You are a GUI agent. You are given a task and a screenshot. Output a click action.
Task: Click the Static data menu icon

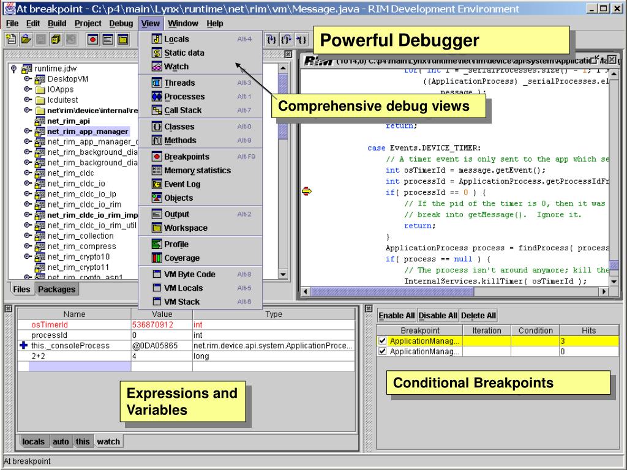(x=157, y=53)
